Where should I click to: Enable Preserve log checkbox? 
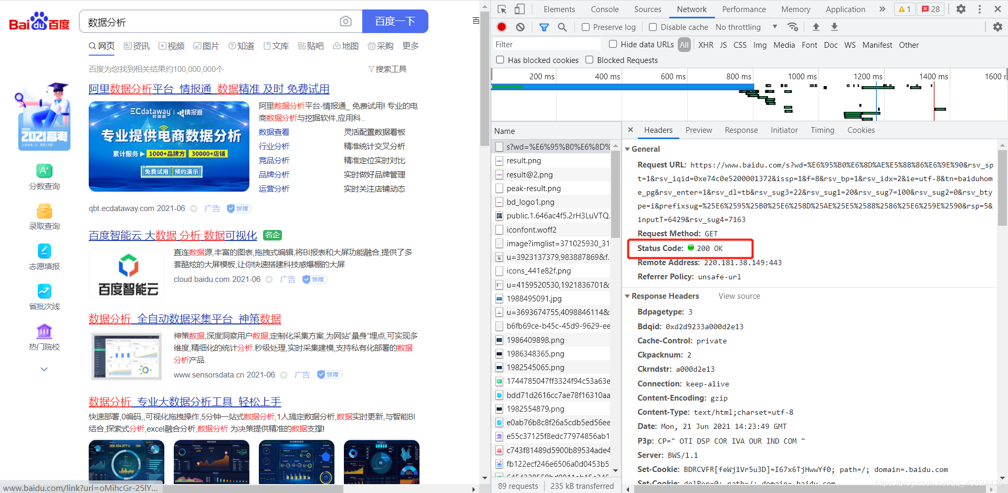[x=586, y=27]
